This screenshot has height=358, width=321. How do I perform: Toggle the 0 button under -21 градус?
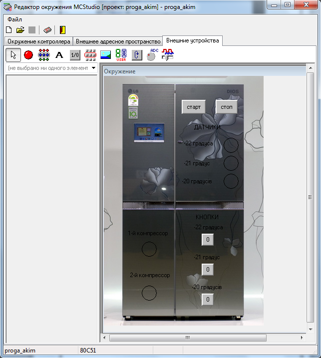[208, 270]
